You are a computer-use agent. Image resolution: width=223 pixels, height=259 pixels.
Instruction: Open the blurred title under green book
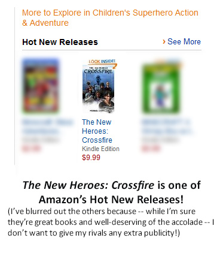coord(167,127)
